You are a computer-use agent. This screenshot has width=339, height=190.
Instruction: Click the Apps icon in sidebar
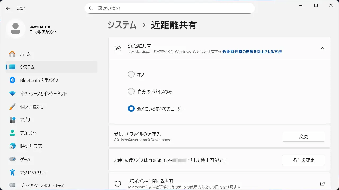click(x=12, y=120)
